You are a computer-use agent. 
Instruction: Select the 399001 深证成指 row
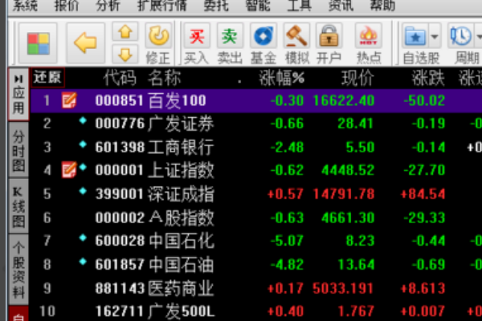point(256,194)
